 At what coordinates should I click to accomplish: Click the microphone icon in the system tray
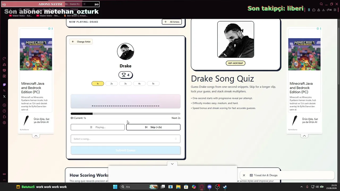coord(307,187)
